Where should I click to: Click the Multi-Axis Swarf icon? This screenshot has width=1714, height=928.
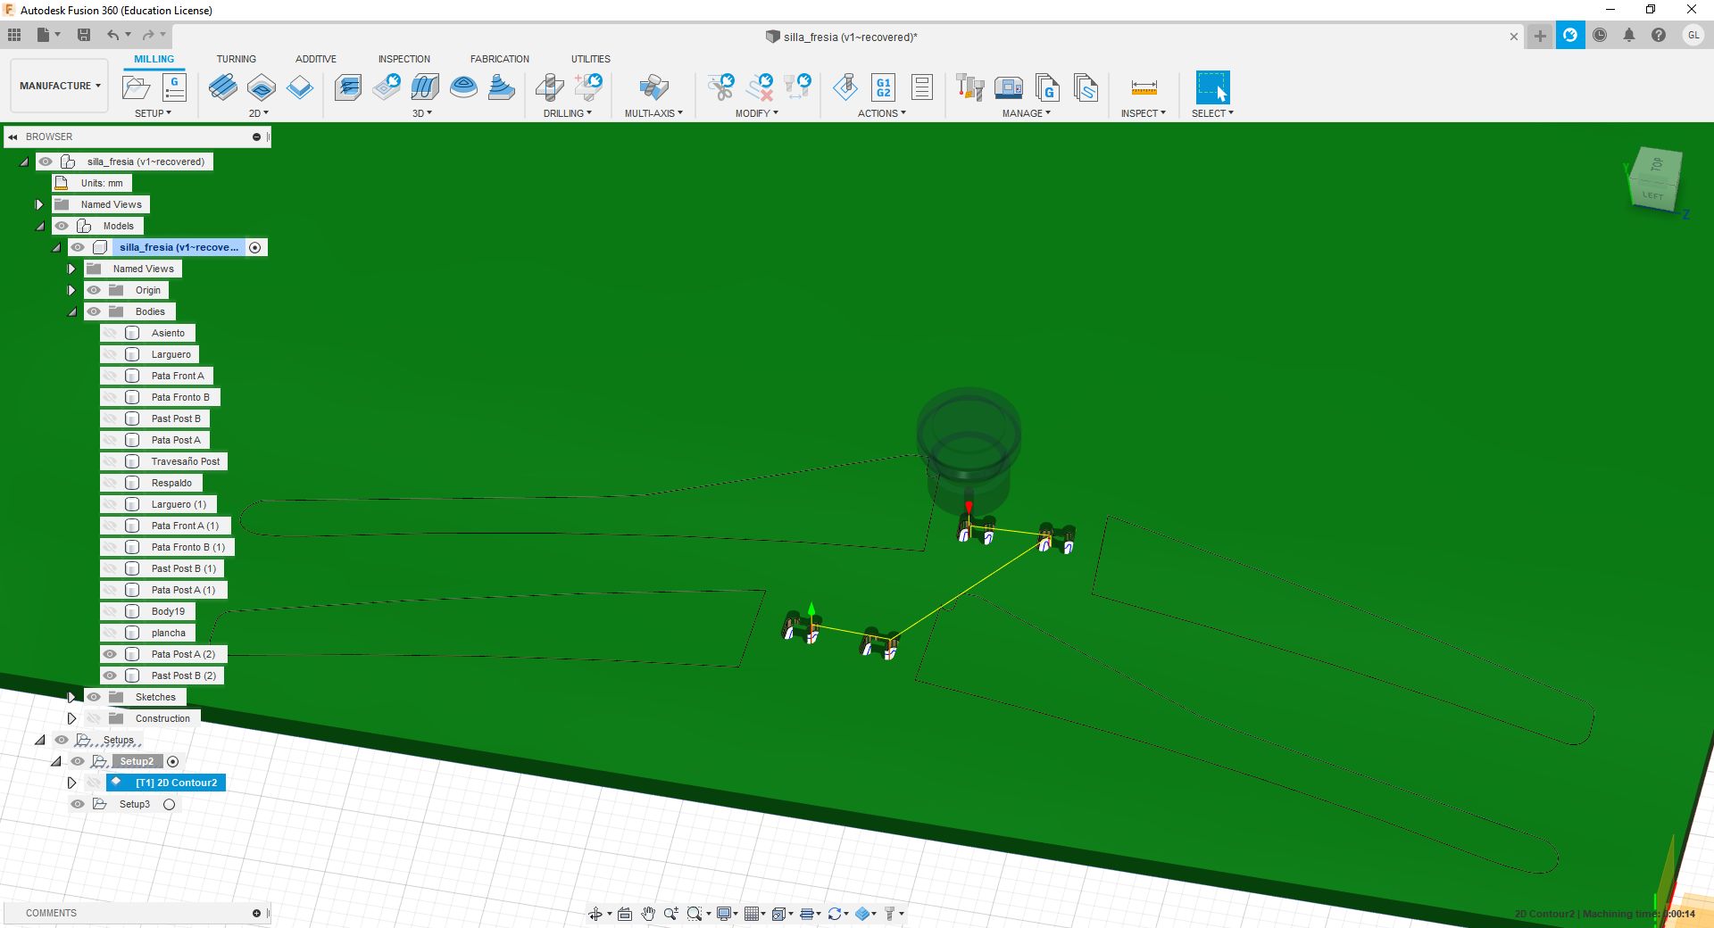(x=654, y=87)
